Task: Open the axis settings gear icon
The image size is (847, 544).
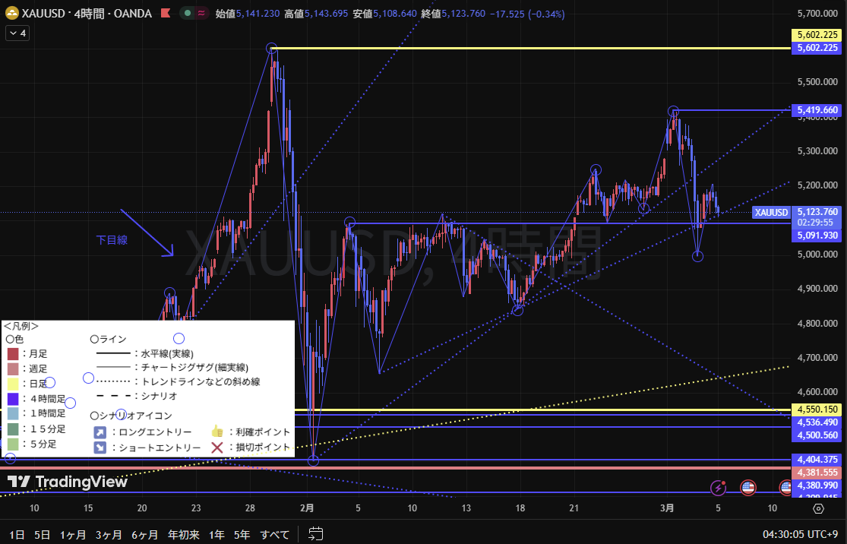Action: pos(818,509)
